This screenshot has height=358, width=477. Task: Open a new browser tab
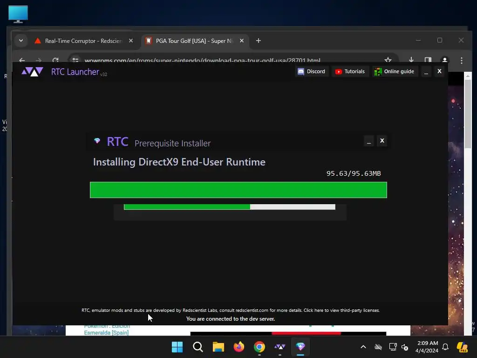tap(258, 41)
